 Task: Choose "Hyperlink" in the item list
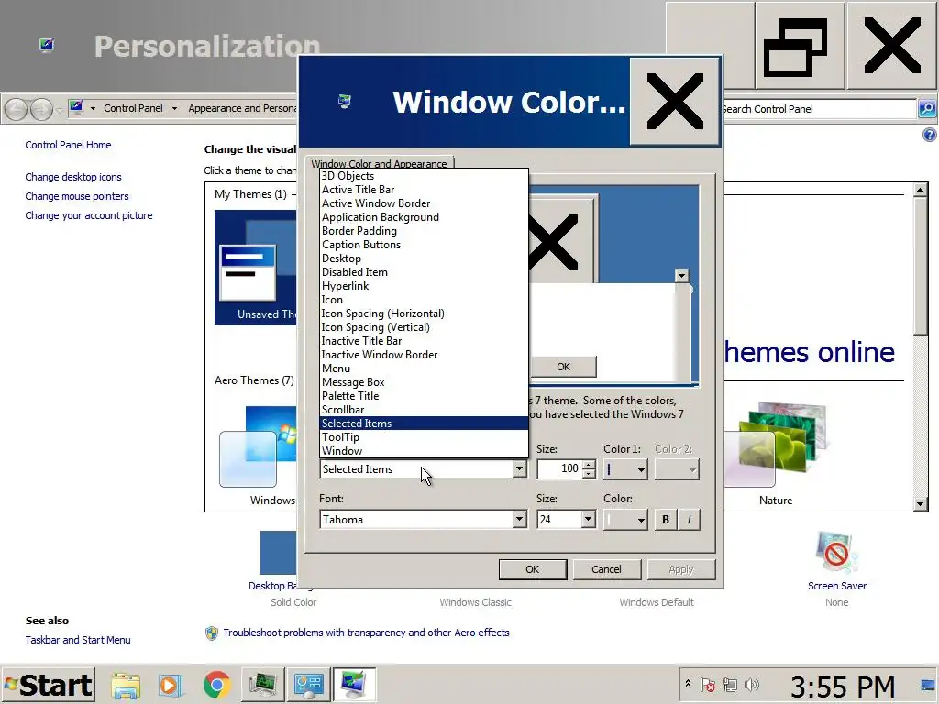424,286
